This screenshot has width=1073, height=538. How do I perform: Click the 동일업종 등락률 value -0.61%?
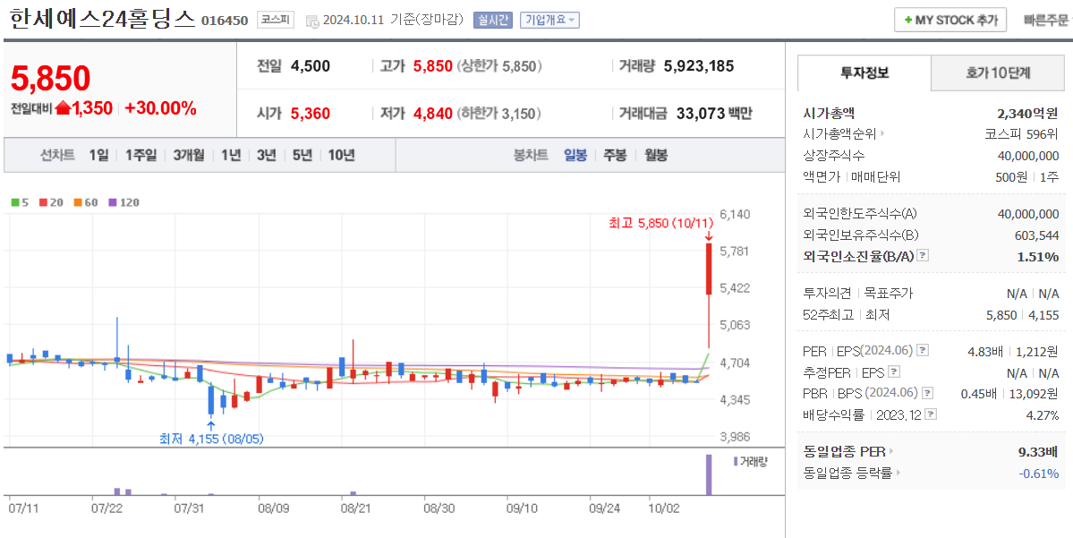(1040, 473)
